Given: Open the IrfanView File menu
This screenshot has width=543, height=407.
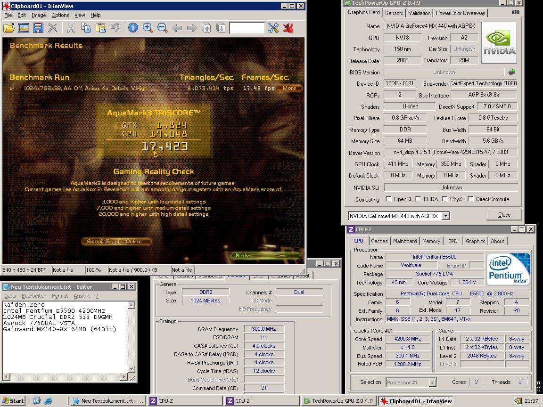Looking at the screenshot, I should tap(8, 15).
